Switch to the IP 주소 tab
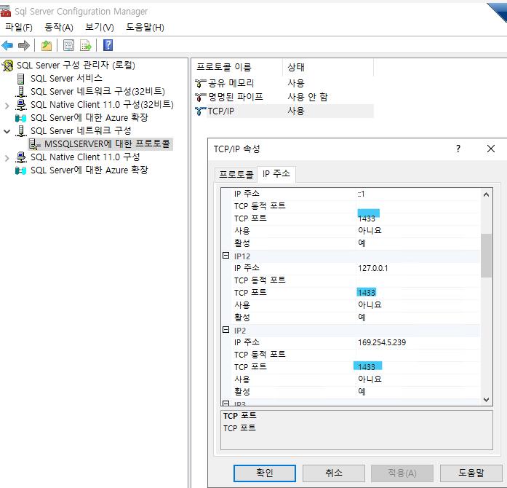Screen dimensions: 507x488 (276, 174)
